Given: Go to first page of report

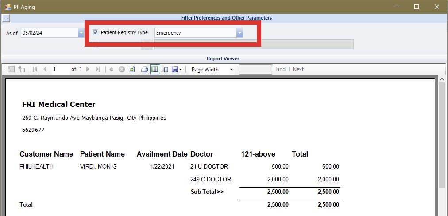Looking at the screenshot, I should pyautogui.click(x=35, y=69).
